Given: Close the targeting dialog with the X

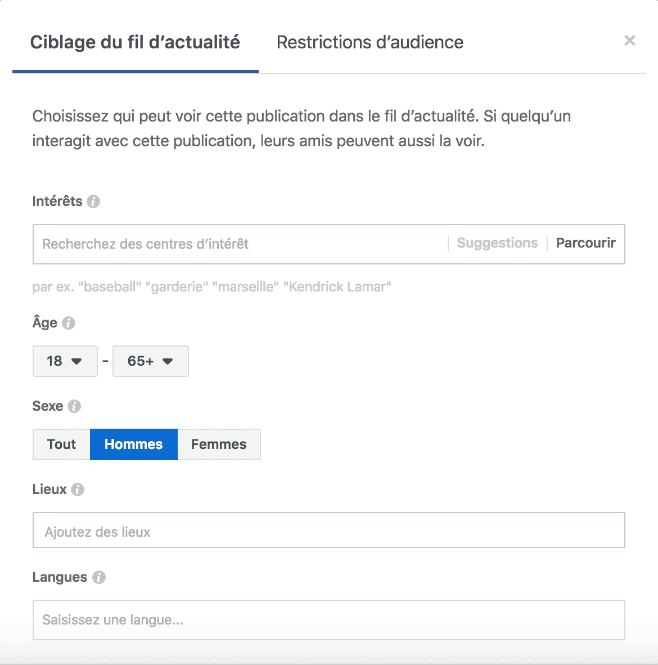Looking at the screenshot, I should (630, 41).
